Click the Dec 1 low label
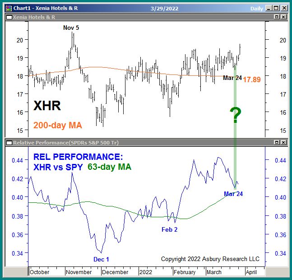Screen dimensions: 292x280 tap(101, 259)
